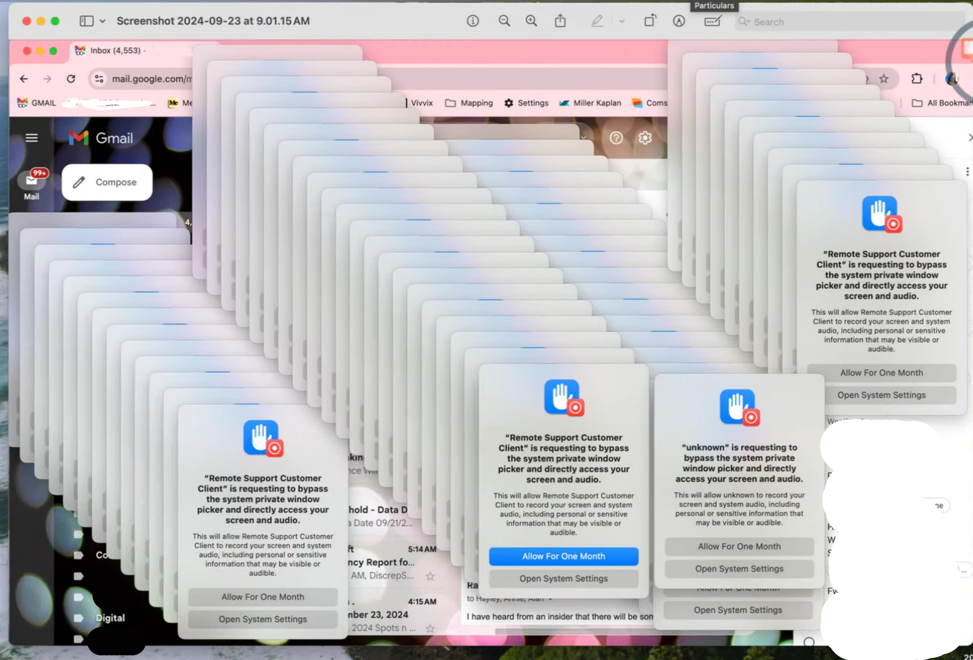This screenshot has width=973, height=660.
Task: Rotate the image with the rotate icon
Action: (x=650, y=20)
